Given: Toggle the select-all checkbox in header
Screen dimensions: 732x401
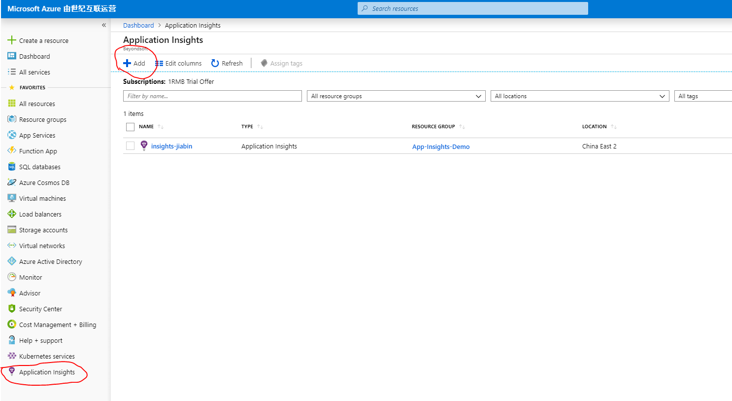Looking at the screenshot, I should 130,127.
